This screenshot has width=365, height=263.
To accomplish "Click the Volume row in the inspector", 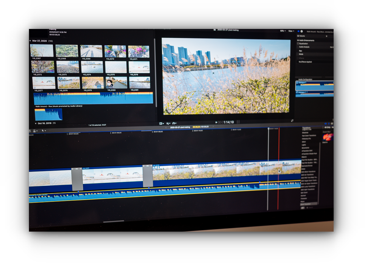I will click(x=315, y=36).
